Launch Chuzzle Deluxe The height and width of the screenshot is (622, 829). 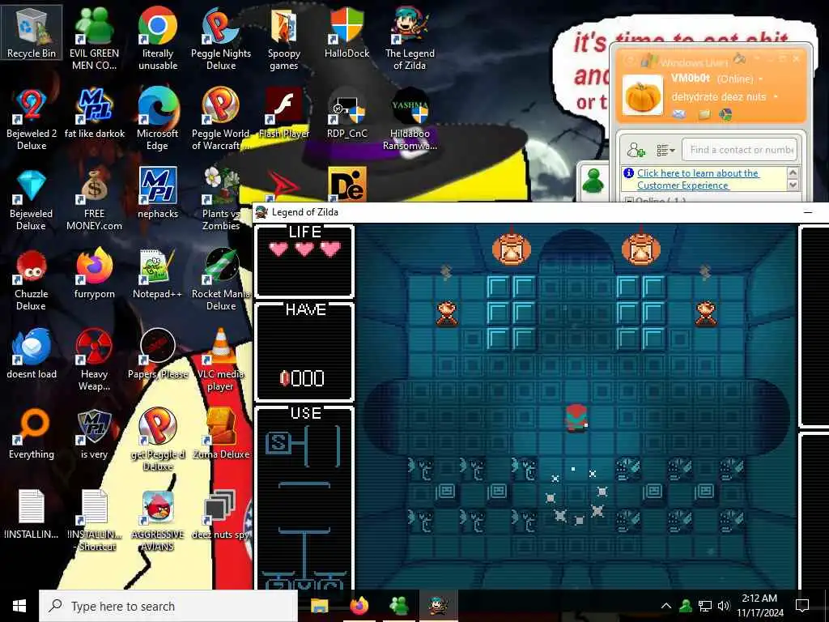coord(32,279)
